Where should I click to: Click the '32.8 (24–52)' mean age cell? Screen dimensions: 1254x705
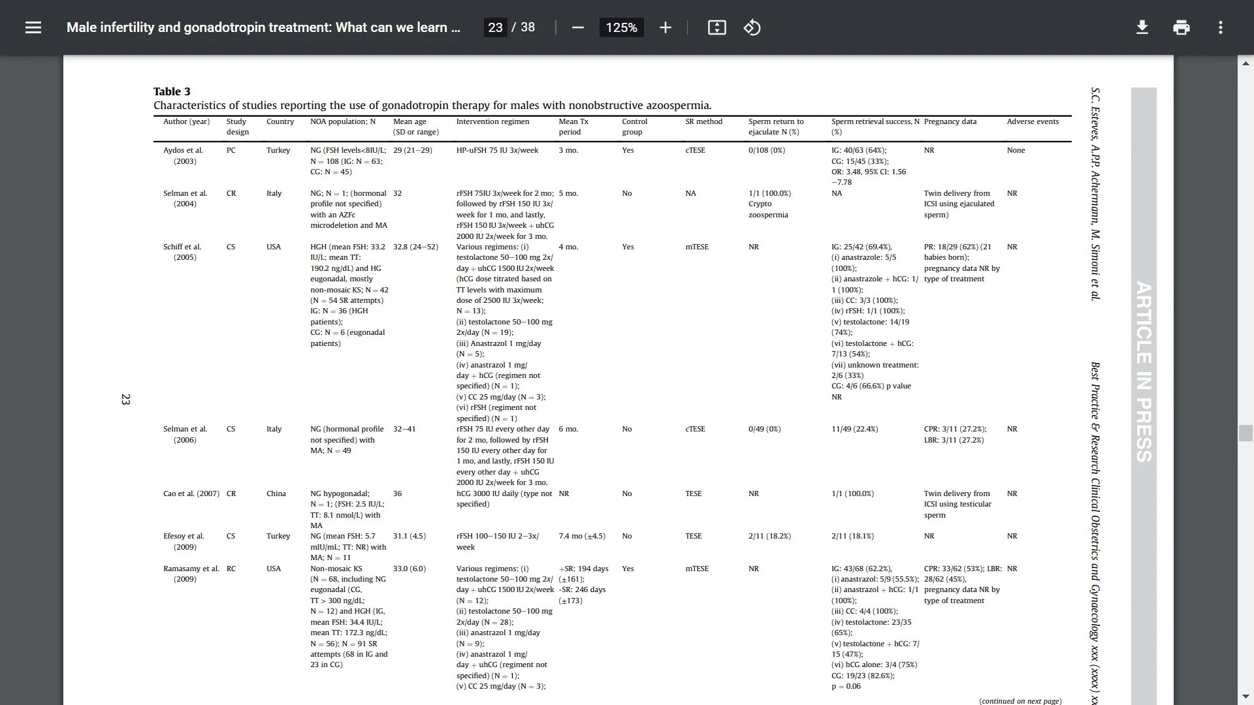(415, 247)
